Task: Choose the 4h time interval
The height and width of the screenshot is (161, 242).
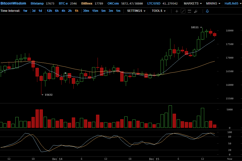Action: pyautogui.click(x=63, y=11)
